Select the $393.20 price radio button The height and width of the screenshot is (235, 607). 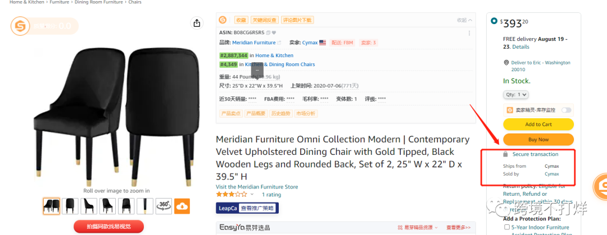click(493, 21)
